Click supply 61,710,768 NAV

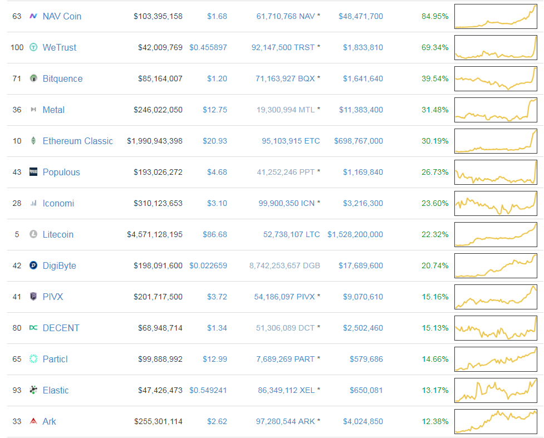pyautogui.click(x=286, y=16)
